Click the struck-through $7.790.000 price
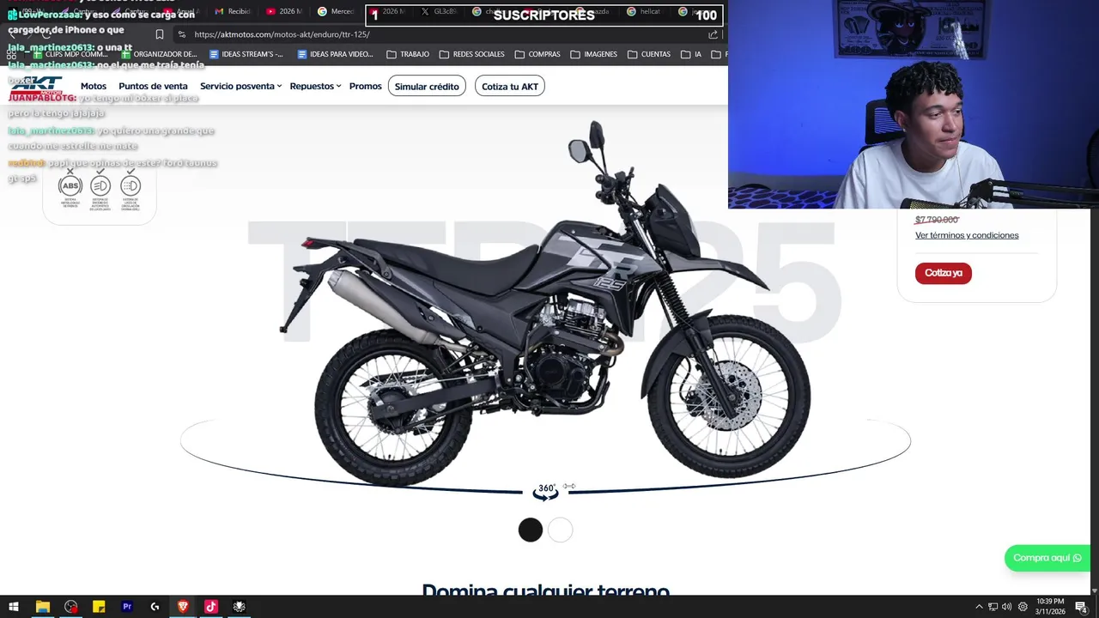 coord(937,220)
